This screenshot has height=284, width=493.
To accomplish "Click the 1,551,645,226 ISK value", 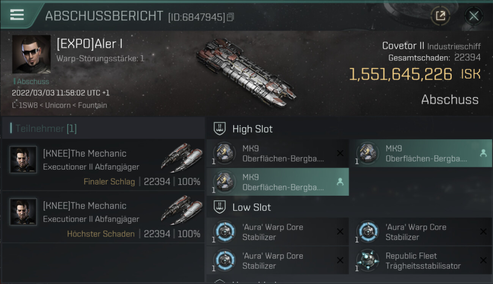I will (x=414, y=74).
